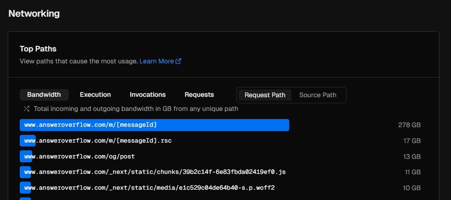This screenshot has height=200, width=451.
Task: Switch to the Execution tab
Action: (x=95, y=95)
